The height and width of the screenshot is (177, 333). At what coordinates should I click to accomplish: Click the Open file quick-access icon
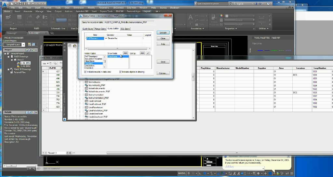pos(16,4)
